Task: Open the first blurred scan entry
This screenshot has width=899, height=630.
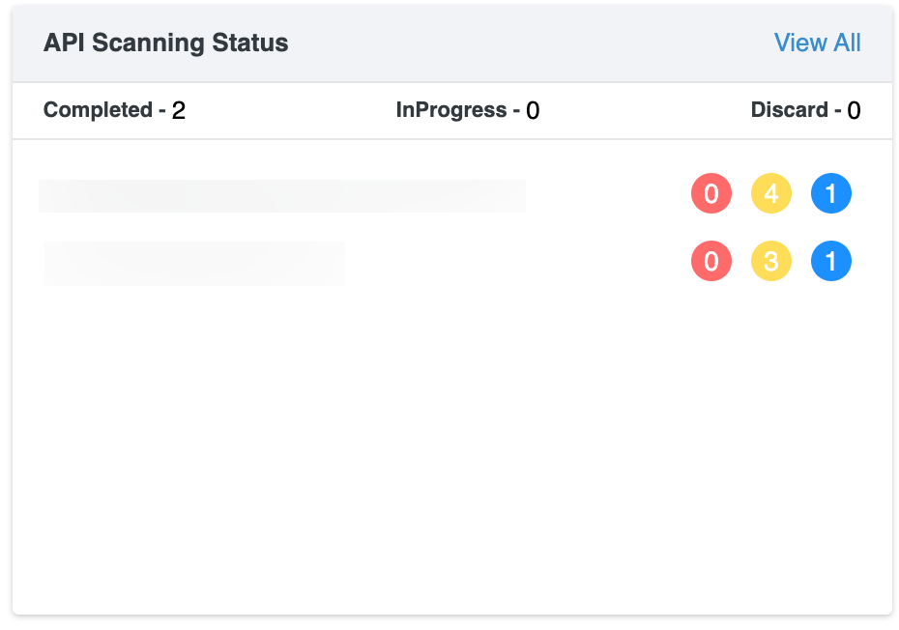Action: click(281, 195)
